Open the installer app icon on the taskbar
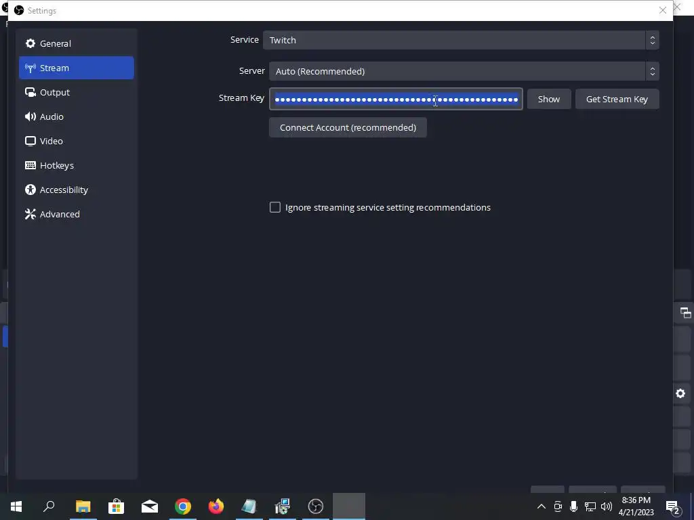This screenshot has width=694, height=520. [283, 506]
